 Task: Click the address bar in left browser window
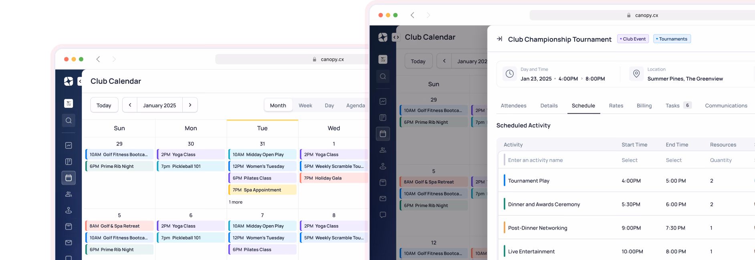[293, 59]
